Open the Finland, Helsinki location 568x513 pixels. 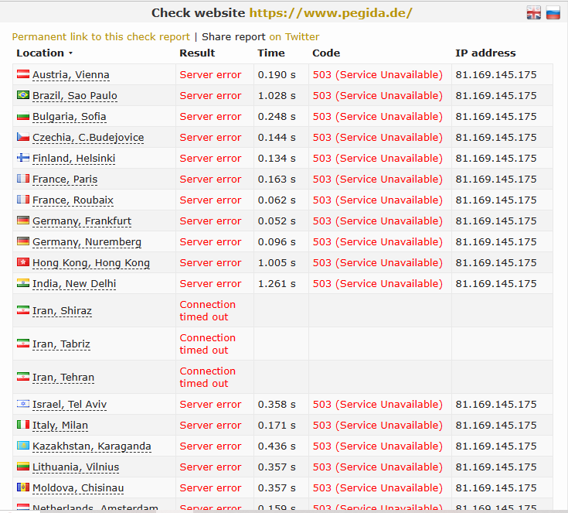[74, 159]
